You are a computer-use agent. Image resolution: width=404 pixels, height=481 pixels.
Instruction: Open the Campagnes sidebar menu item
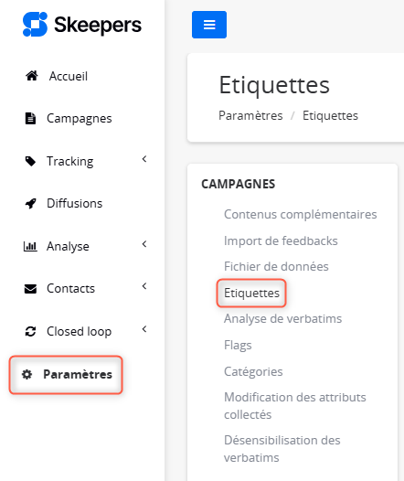(x=80, y=118)
